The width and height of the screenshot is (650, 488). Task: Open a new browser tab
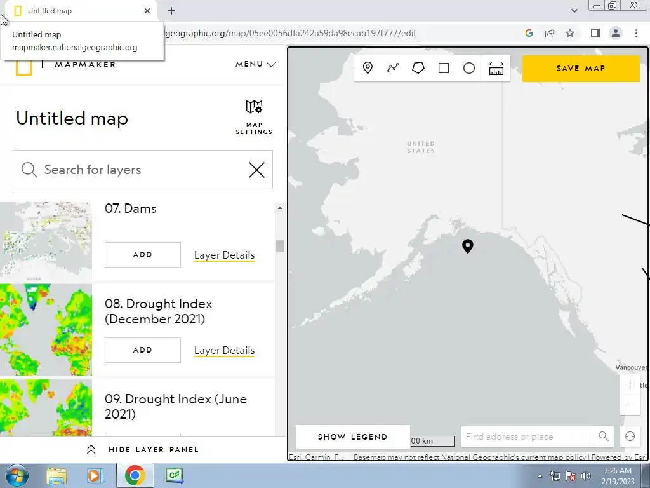[171, 11]
